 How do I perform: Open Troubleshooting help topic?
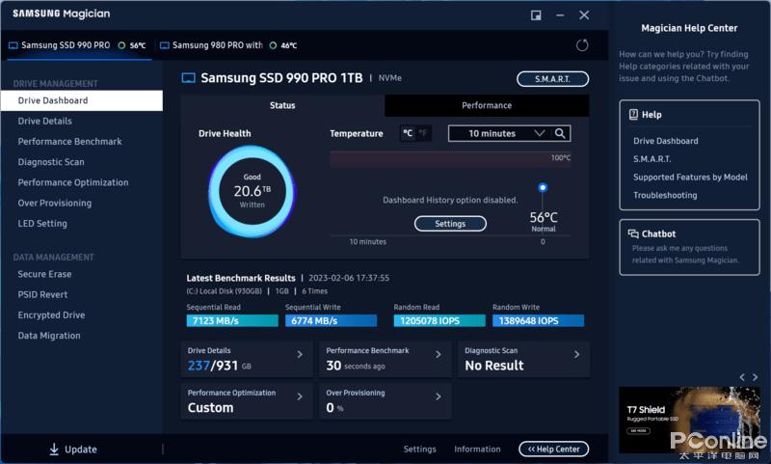pyautogui.click(x=665, y=195)
